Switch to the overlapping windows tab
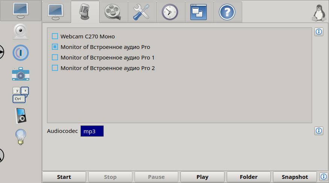Screen dimensions: 329x183 pos(199,12)
